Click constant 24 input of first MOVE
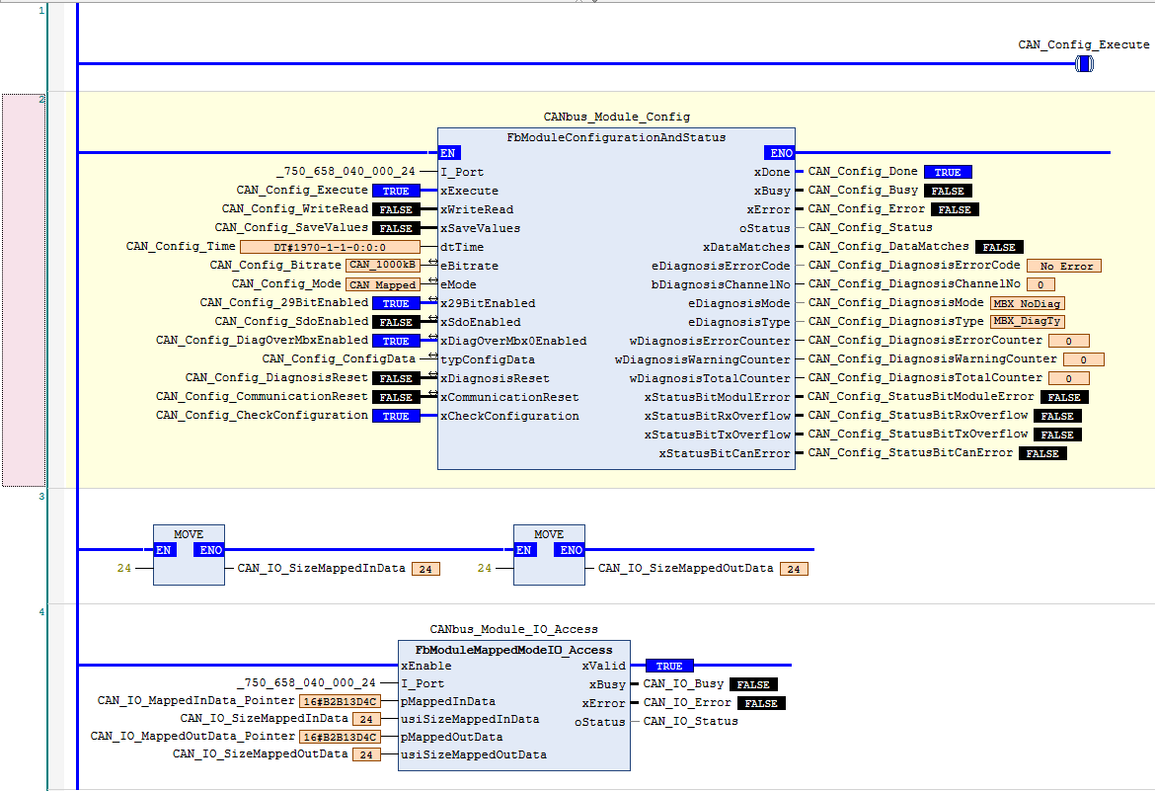 point(123,568)
